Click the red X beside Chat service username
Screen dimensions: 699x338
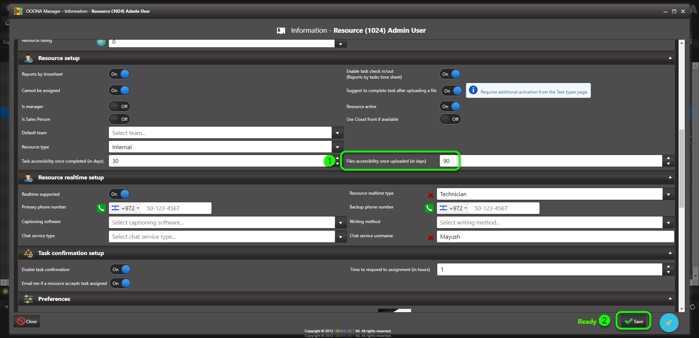pos(430,237)
